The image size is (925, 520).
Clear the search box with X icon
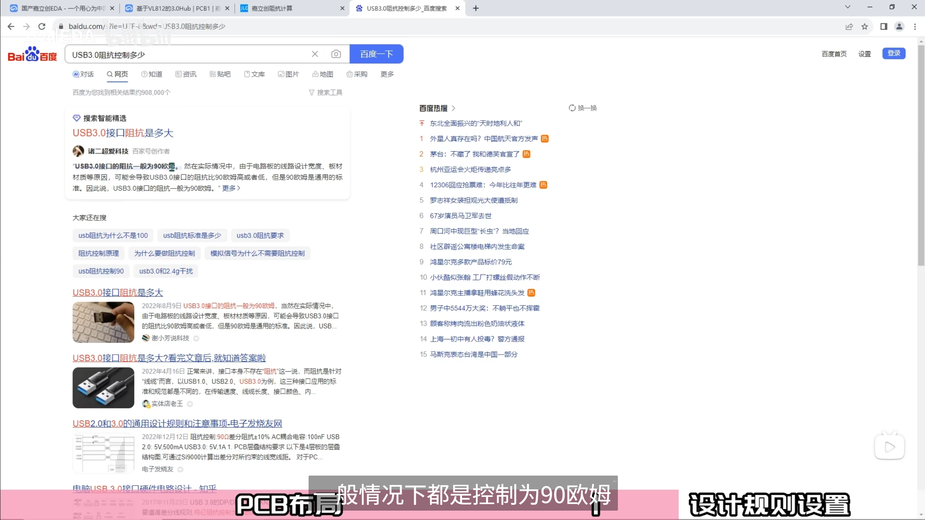[315, 54]
